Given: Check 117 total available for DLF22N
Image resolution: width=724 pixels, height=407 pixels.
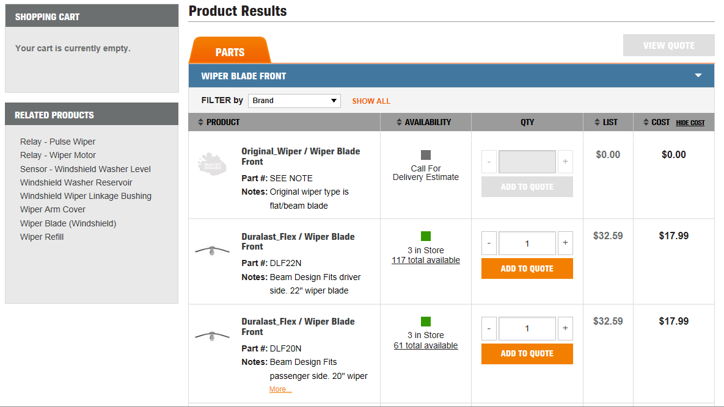Looking at the screenshot, I should click(x=425, y=259).
